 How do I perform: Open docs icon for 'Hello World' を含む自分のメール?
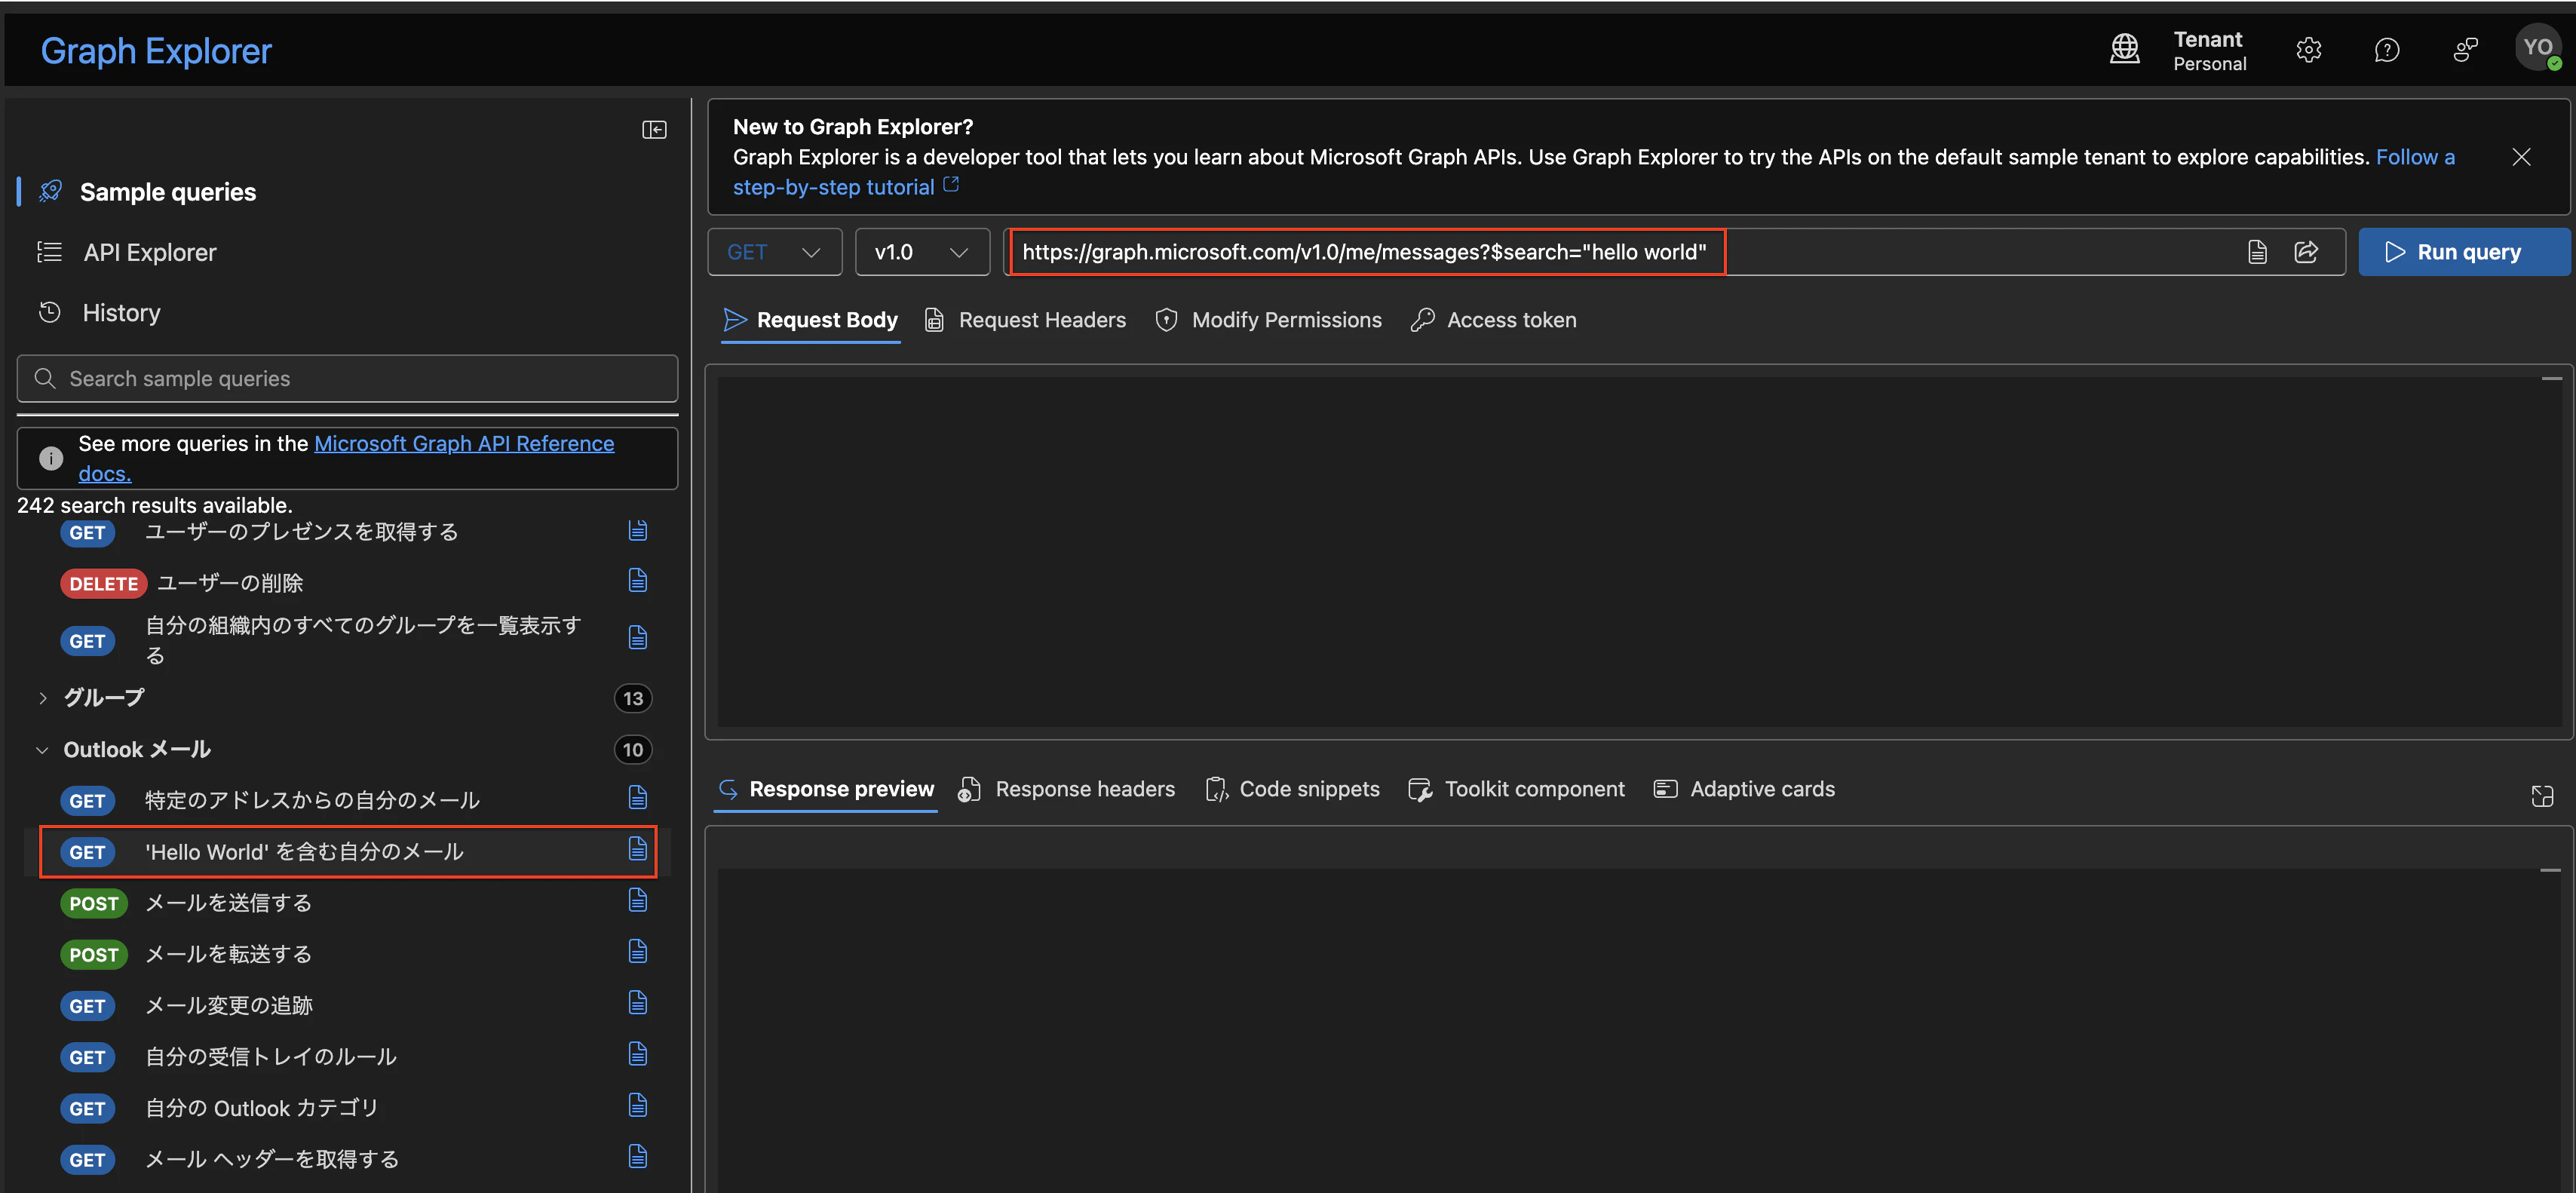(x=638, y=850)
